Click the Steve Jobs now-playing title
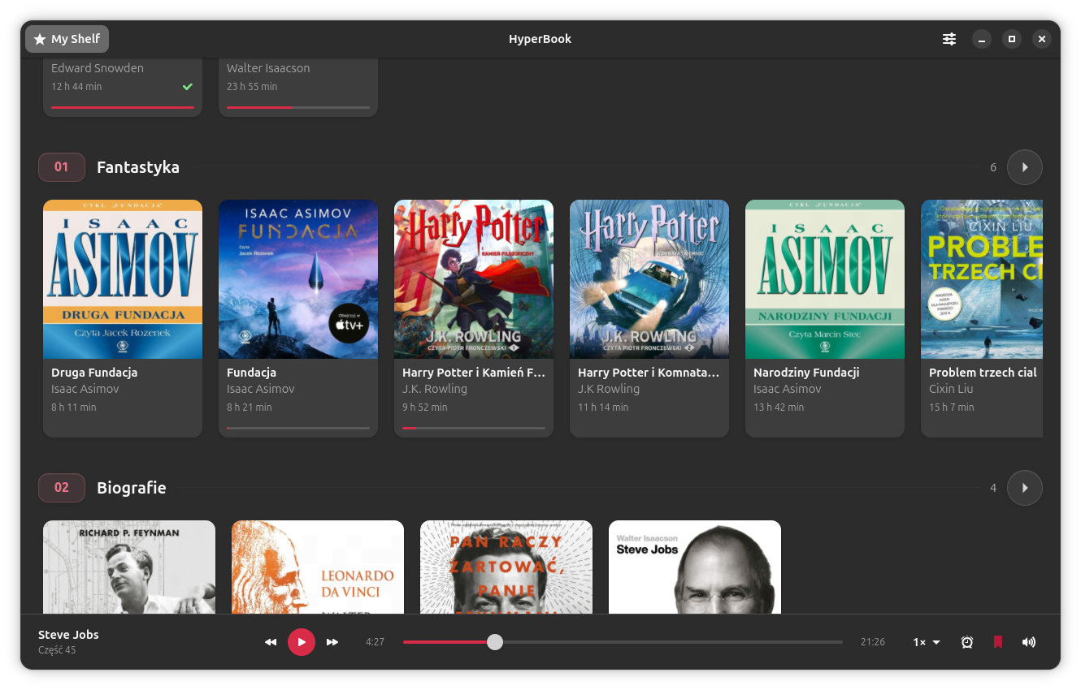The image size is (1081, 690). coord(68,635)
